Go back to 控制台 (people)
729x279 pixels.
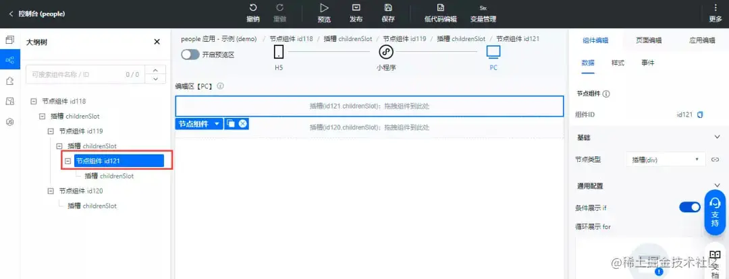point(36,14)
